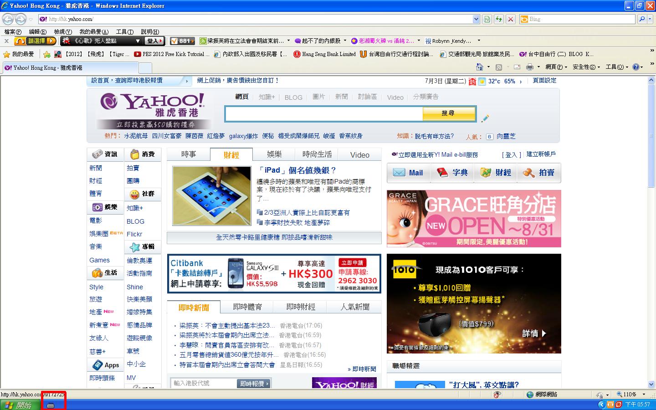The height and width of the screenshot is (410, 656).
Task: Open the 《心戰》死人盤點 toolbar dropdown
Action: pos(138,41)
